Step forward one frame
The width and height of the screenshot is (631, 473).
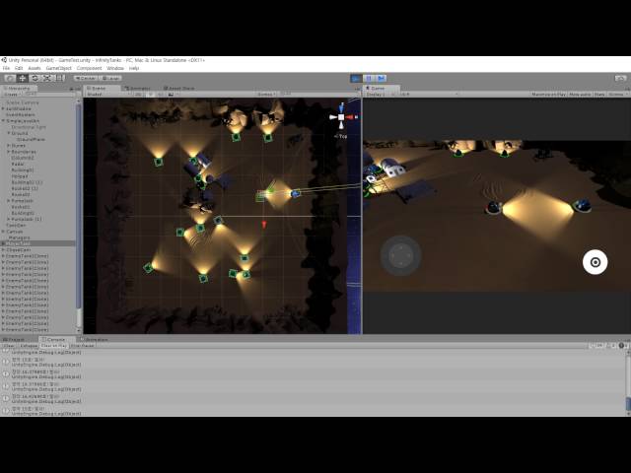381,78
